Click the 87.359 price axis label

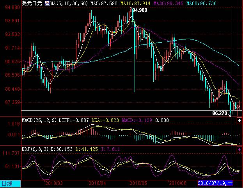click(12, 102)
